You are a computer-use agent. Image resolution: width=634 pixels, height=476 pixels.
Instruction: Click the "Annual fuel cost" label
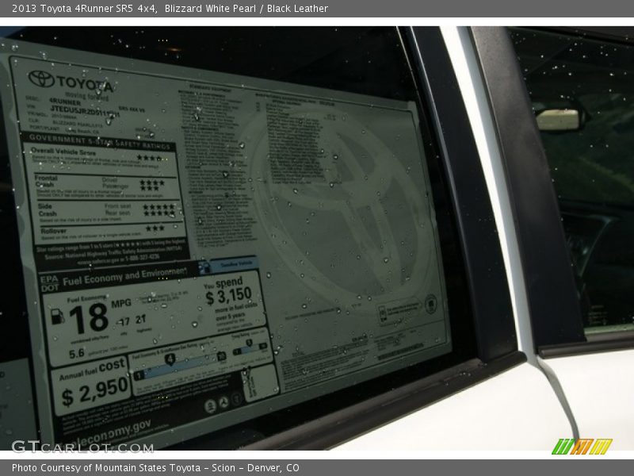pos(92,370)
